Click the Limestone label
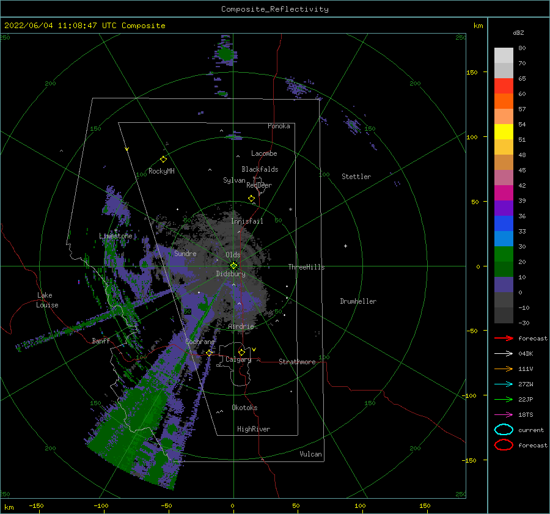The height and width of the screenshot is (514, 550). (x=116, y=236)
